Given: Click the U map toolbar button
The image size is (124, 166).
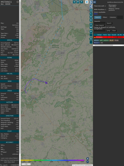Looking at the screenshot, I should [75, 2].
